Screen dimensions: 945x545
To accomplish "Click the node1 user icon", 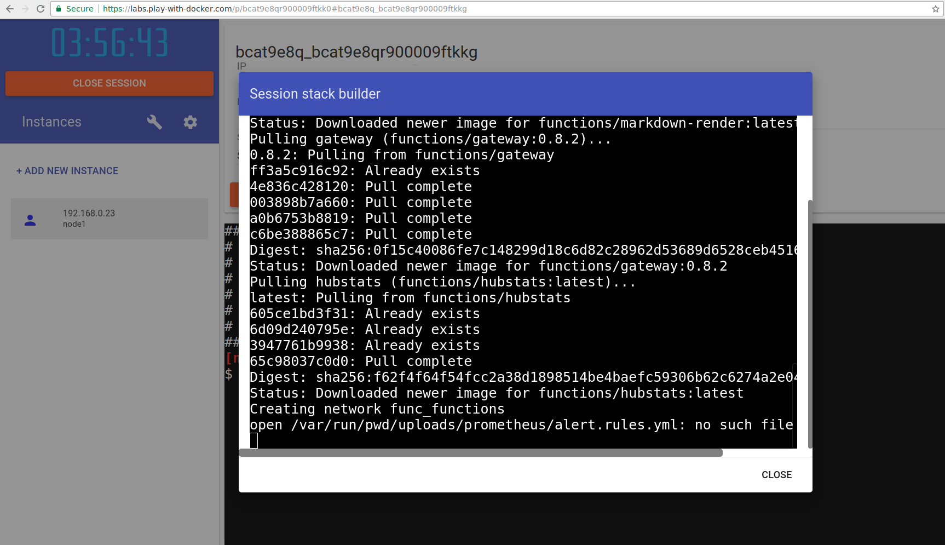I will (x=30, y=219).
